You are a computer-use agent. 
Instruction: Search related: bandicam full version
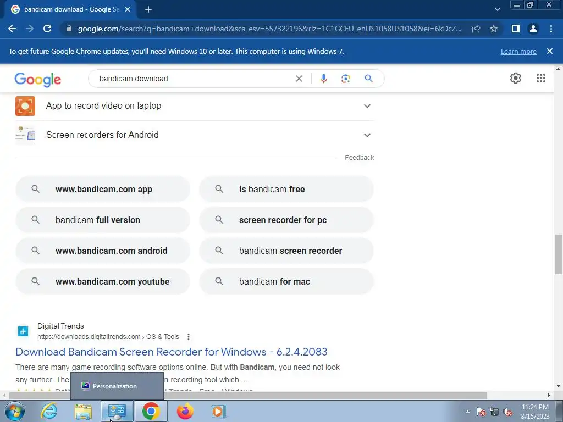103,220
